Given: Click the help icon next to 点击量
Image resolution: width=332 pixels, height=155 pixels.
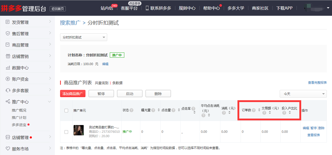Looking at the screenshot, I should 174,110.
